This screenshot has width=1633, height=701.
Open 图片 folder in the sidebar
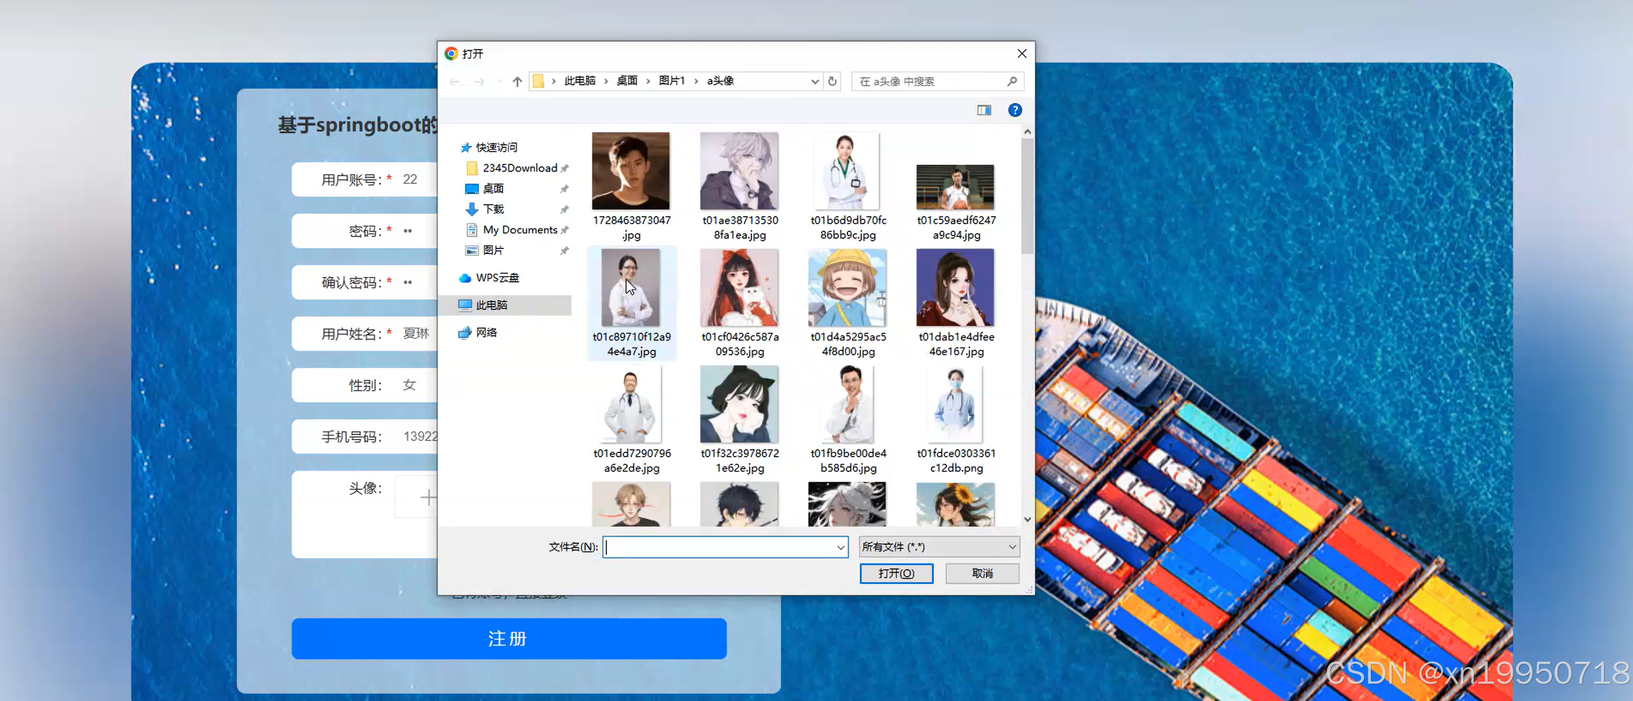coord(493,250)
